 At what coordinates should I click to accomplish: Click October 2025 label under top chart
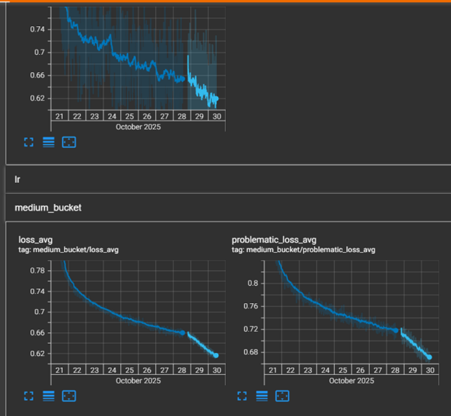(x=139, y=127)
